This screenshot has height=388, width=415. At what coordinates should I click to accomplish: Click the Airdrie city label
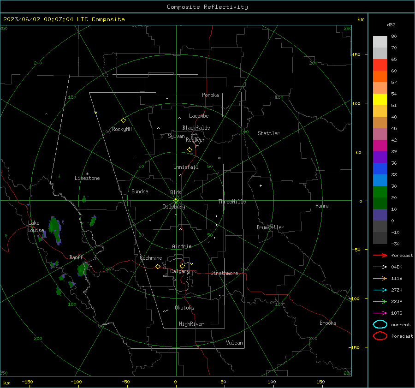point(182,246)
